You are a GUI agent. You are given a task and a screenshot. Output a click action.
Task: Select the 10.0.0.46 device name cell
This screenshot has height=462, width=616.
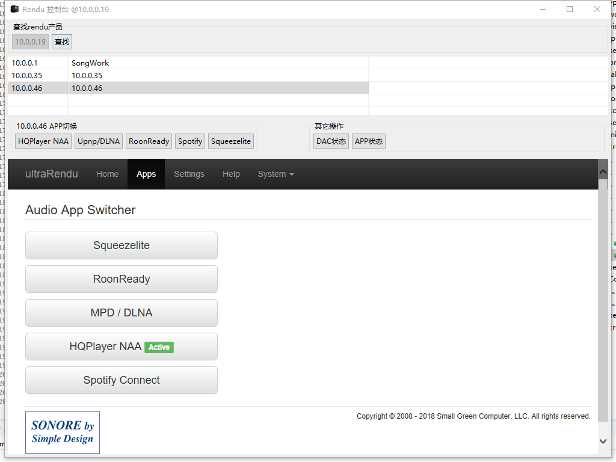[x=218, y=88]
